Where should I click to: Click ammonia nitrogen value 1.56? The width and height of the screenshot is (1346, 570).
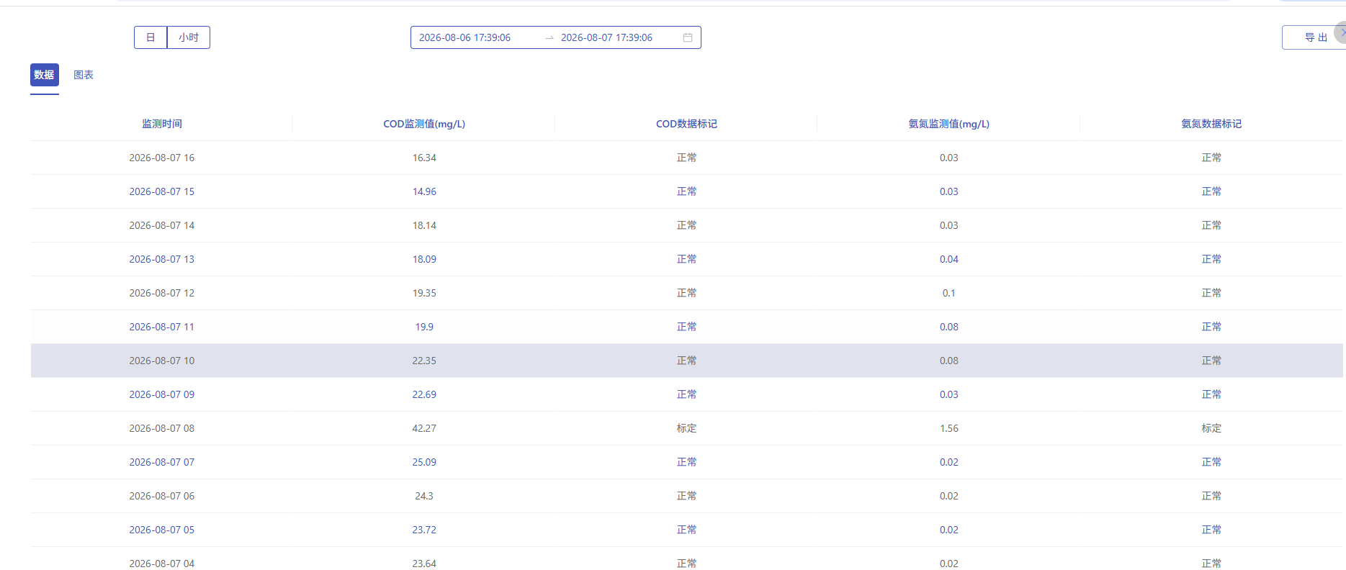tap(949, 428)
